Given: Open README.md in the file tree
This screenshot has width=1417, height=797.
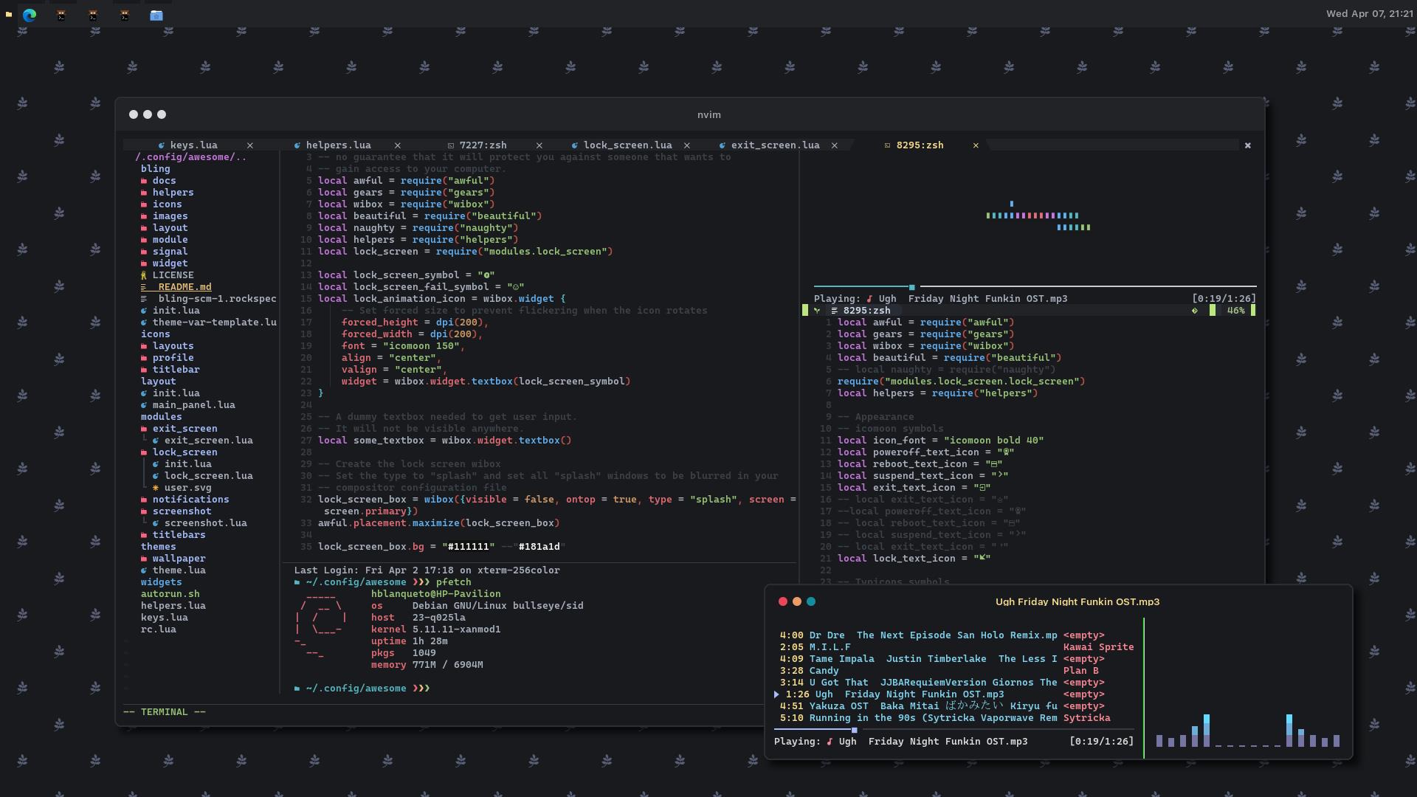Looking at the screenshot, I should tap(185, 287).
